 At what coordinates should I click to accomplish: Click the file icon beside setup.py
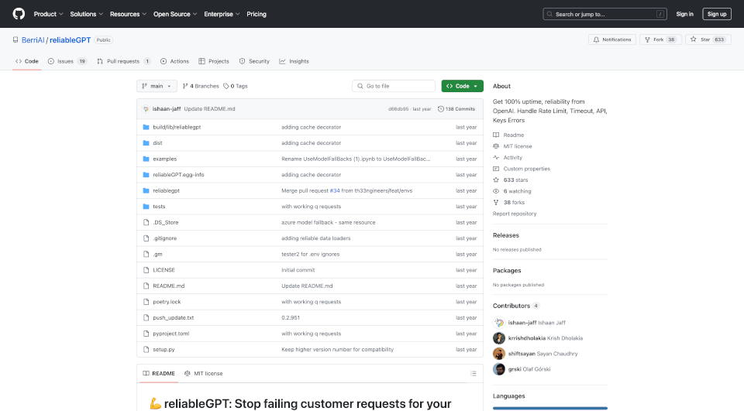click(x=146, y=349)
